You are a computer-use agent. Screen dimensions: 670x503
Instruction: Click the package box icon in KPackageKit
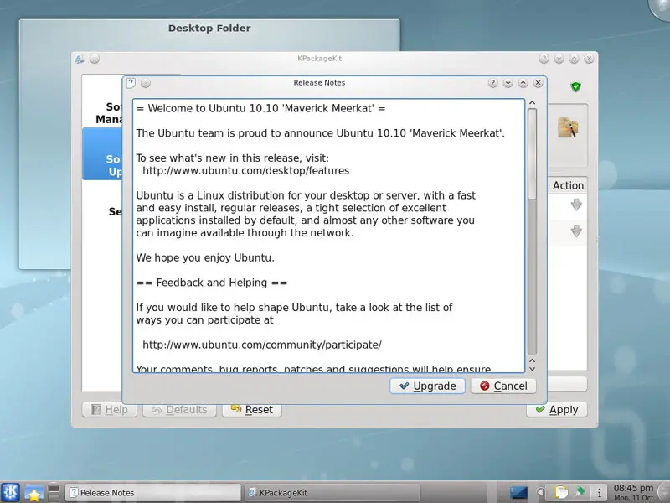(568, 127)
